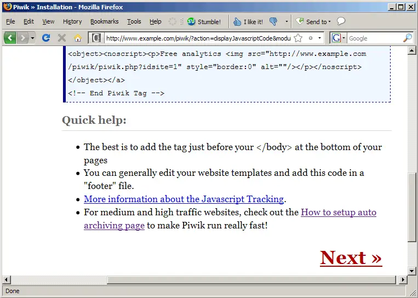Image resolution: width=418 pixels, height=298 pixels.
Task: Open the Tools menu
Action: click(x=134, y=22)
